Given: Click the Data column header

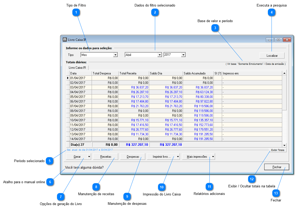Looking at the screenshot, I should coord(81,73).
